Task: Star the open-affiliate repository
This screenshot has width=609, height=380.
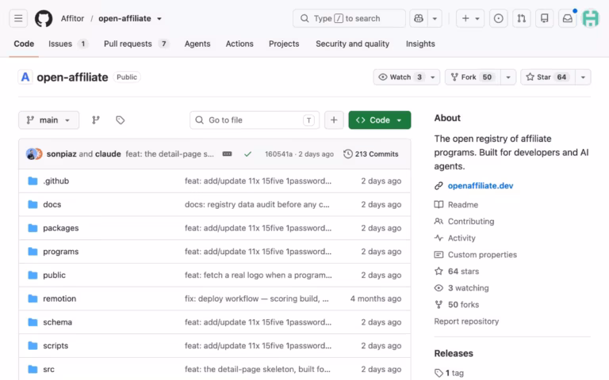Action: 548,77
